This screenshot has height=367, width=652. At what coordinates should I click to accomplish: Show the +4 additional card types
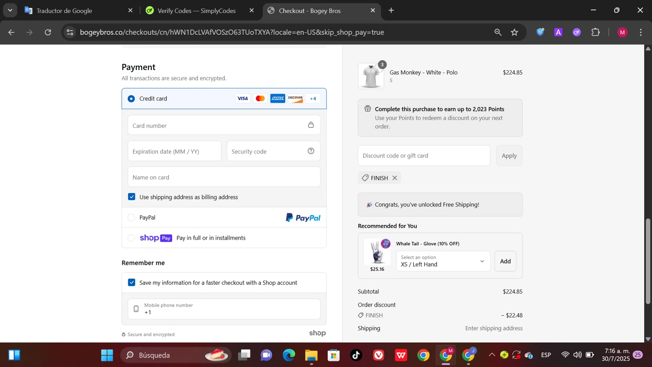(x=313, y=99)
